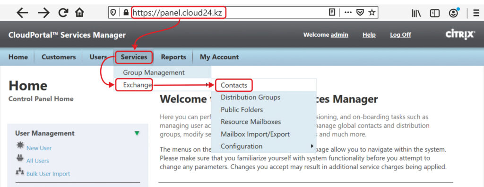Click the Bulk User Import hierarchy icon
Image resolution: width=484 pixels, height=187 pixels.
click(x=20, y=171)
